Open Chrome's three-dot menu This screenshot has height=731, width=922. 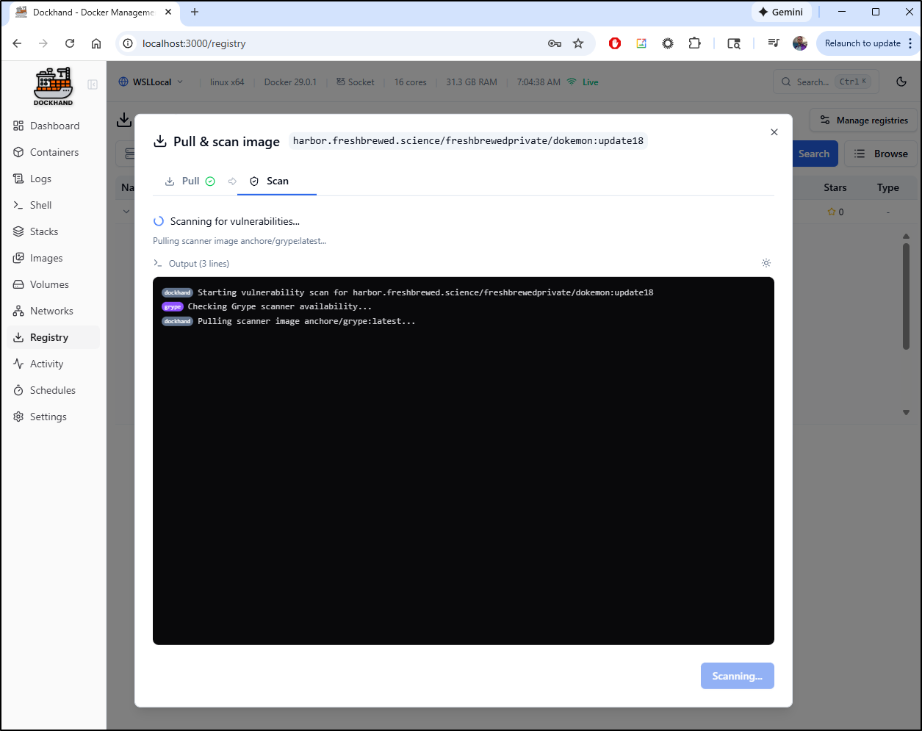click(910, 43)
